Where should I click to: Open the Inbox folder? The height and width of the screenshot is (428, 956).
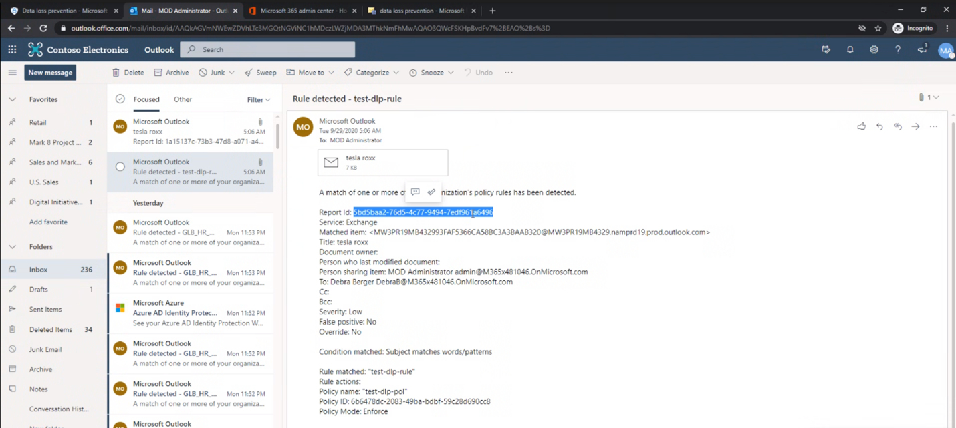click(x=53, y=270)
